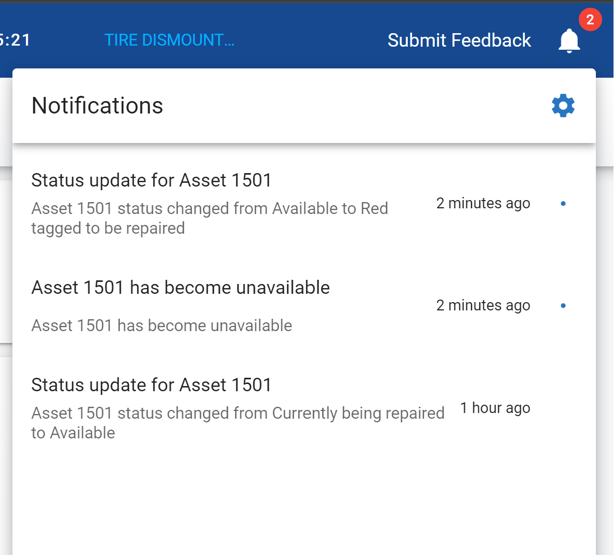Select status update notification from 2 minutes ago
614x555 pixels.
click(x=151, y=180)
